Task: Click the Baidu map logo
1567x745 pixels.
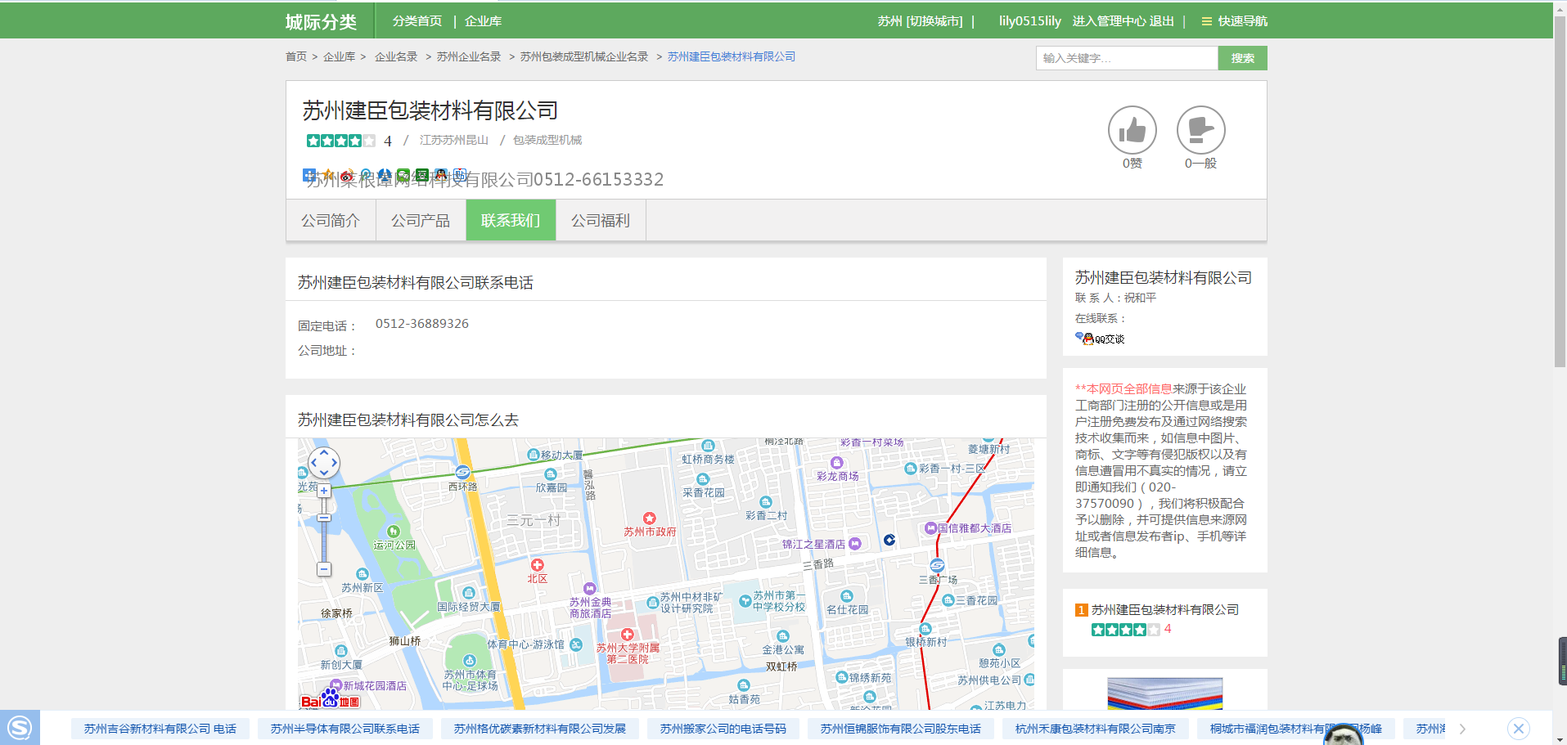Action: click(x=331, y=699)
